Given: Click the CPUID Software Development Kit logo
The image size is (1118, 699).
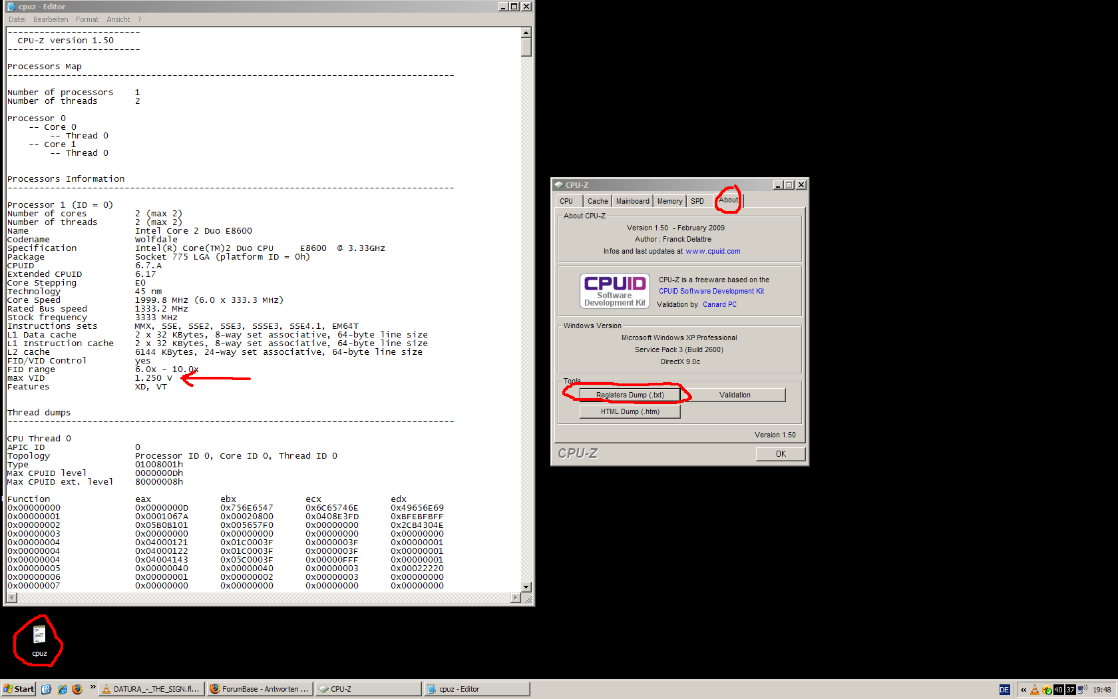Looking at the screenshot, I should pos(615,291).
